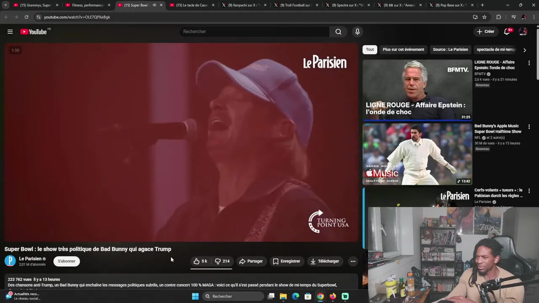Open more actions ellipsis under video
The image size is (539, 303).
point(353,261)
